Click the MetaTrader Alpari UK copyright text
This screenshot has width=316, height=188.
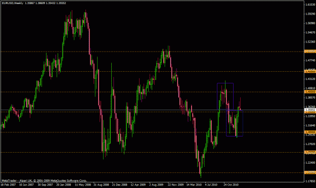tap(44, 180)
